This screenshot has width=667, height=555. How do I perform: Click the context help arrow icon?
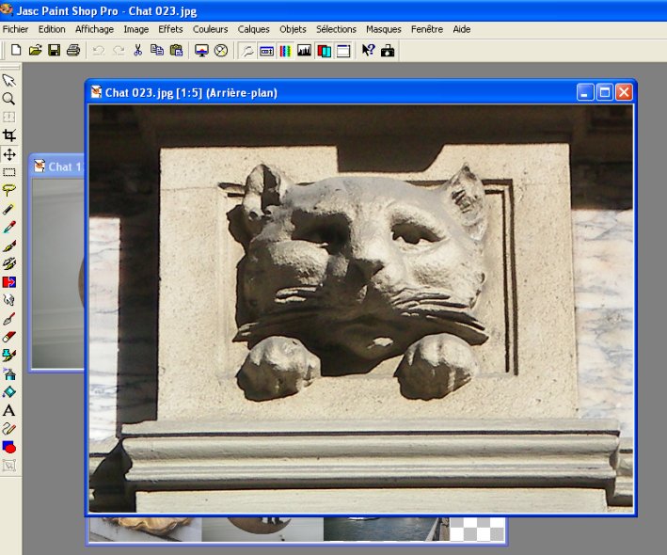(369, 51)
